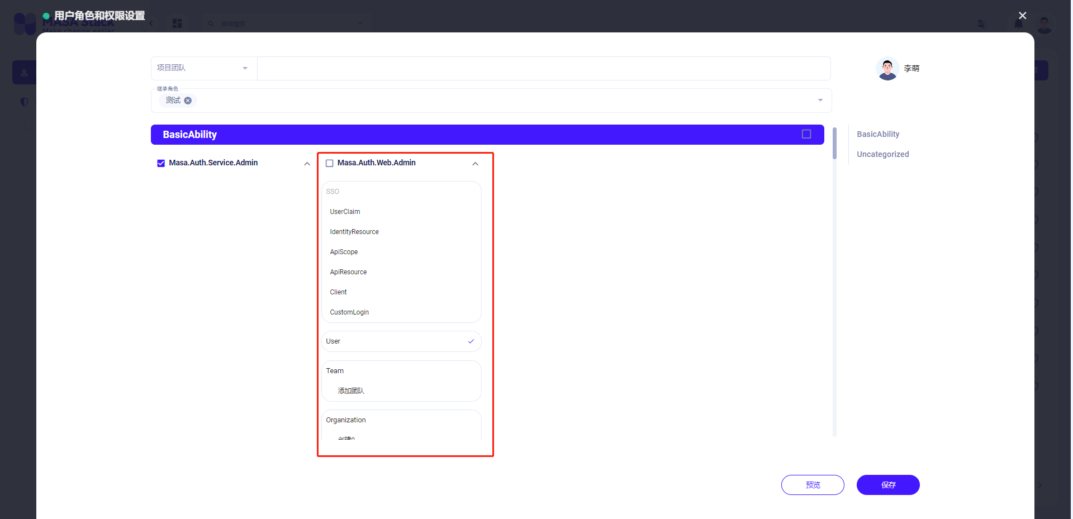
Task: Select the shield permissions icon in the sidebar
Action: coord(24,102)
